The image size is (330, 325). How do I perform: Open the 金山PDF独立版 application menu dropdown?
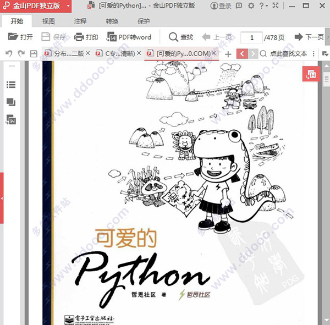coord(68,5)
